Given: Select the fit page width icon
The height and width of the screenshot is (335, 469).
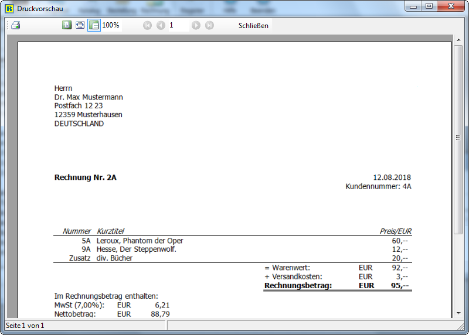Looking at the screenshot, I should coord(80,25).
